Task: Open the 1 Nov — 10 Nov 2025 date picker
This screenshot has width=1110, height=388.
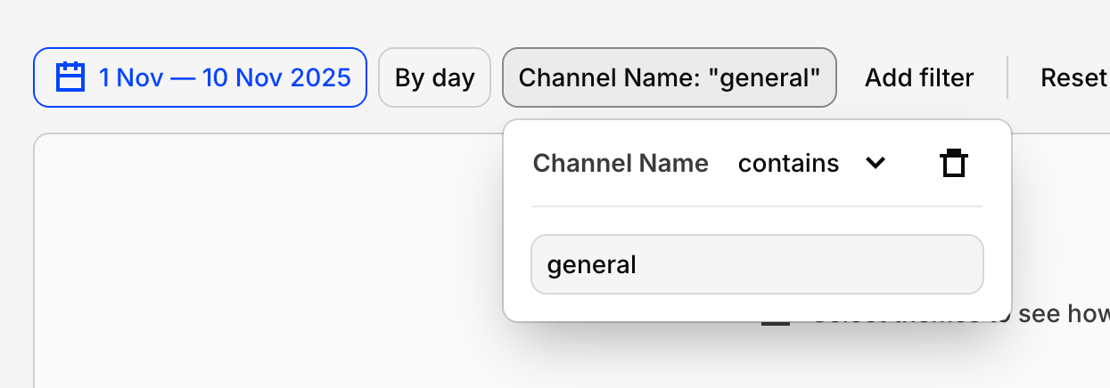Action: point(200,77)
